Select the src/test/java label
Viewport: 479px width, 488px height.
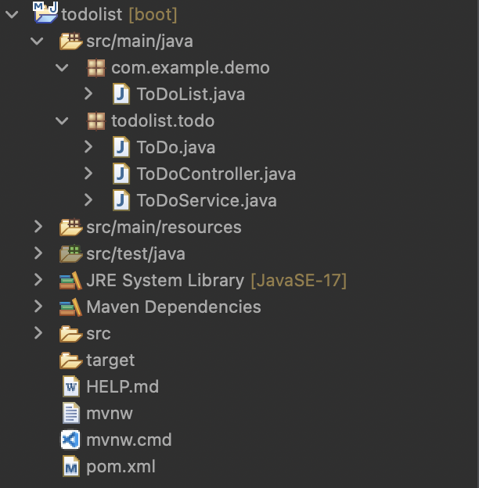point(135,254)
